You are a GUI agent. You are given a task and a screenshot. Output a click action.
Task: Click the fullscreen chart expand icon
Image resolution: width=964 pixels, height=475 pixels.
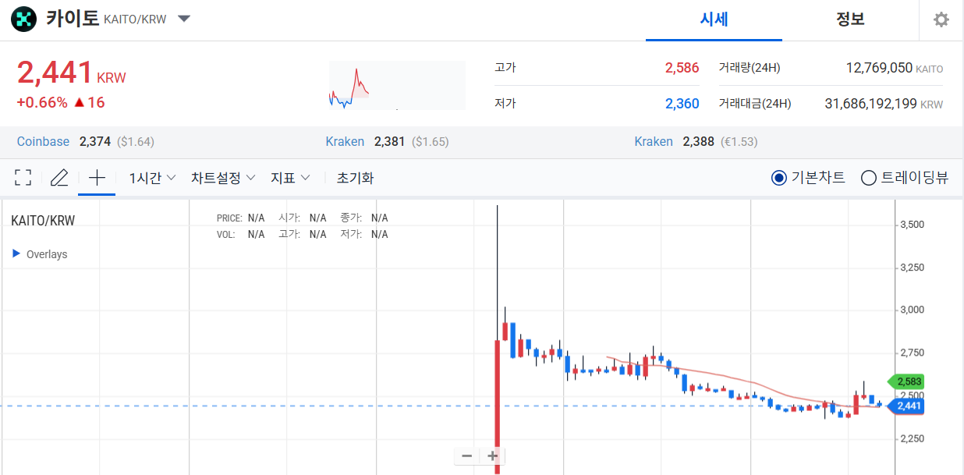click(x=23, y=177)
